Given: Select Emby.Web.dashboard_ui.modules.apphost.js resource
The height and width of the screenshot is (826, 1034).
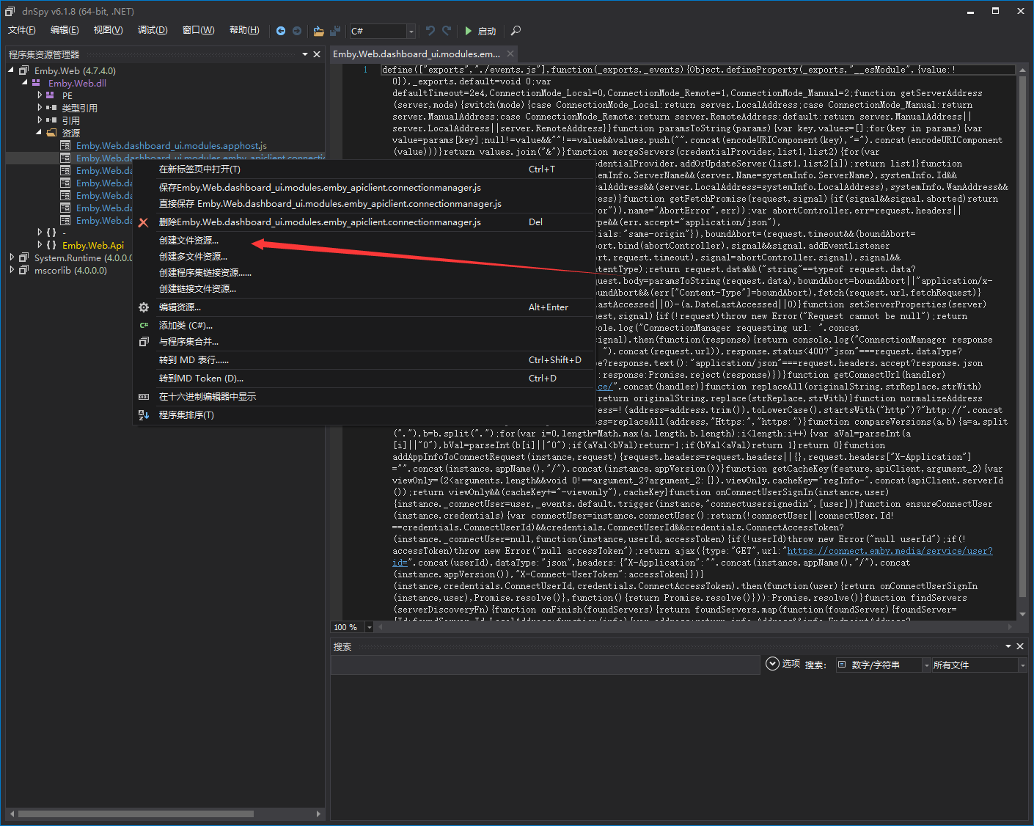Looking at the screenshot, I should 171,145.
